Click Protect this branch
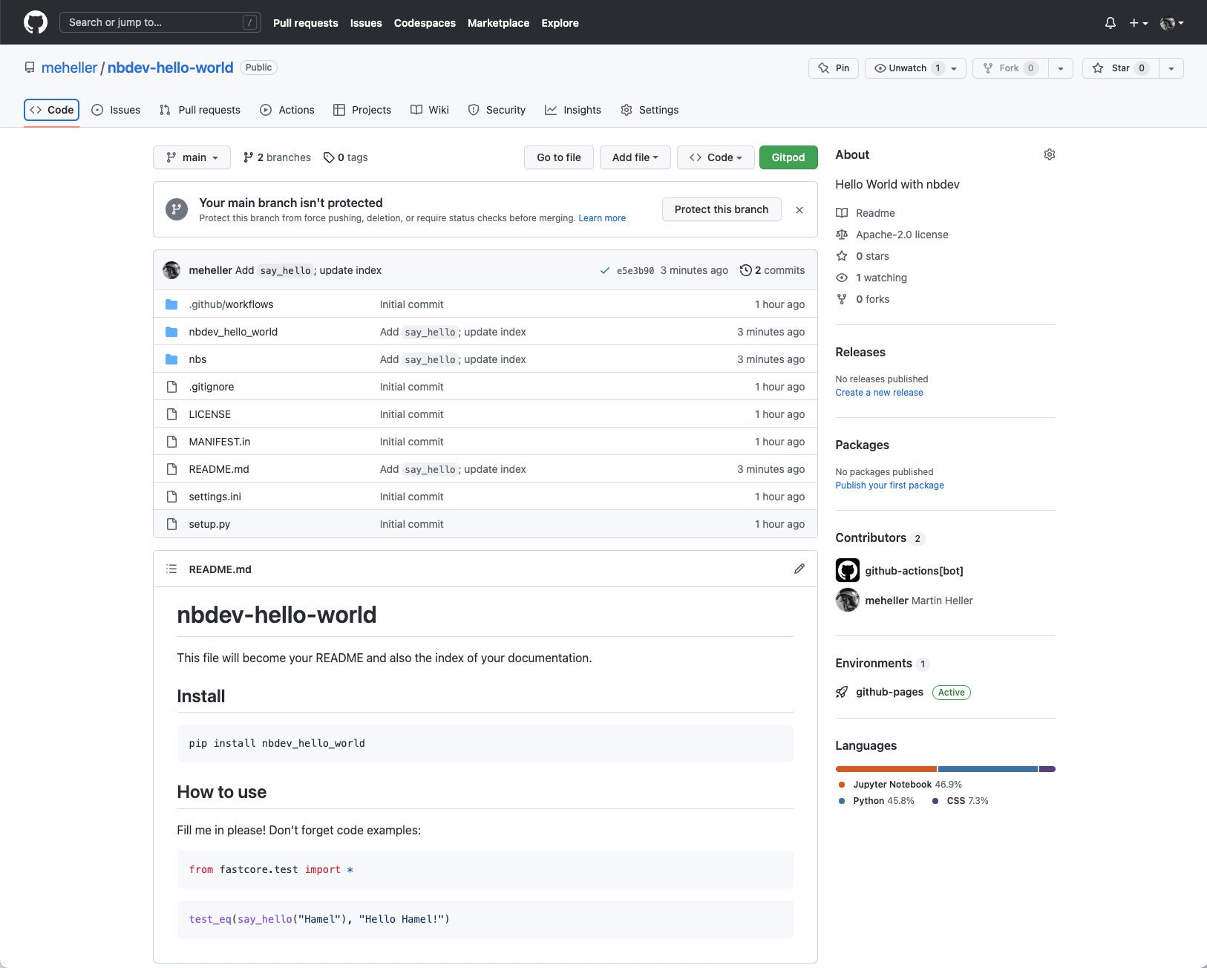The height and width of the screenshot is (968, 1207). [x=722, y=209]
